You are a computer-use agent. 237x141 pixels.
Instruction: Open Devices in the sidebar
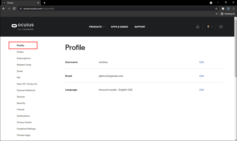(x=21, y=97)
